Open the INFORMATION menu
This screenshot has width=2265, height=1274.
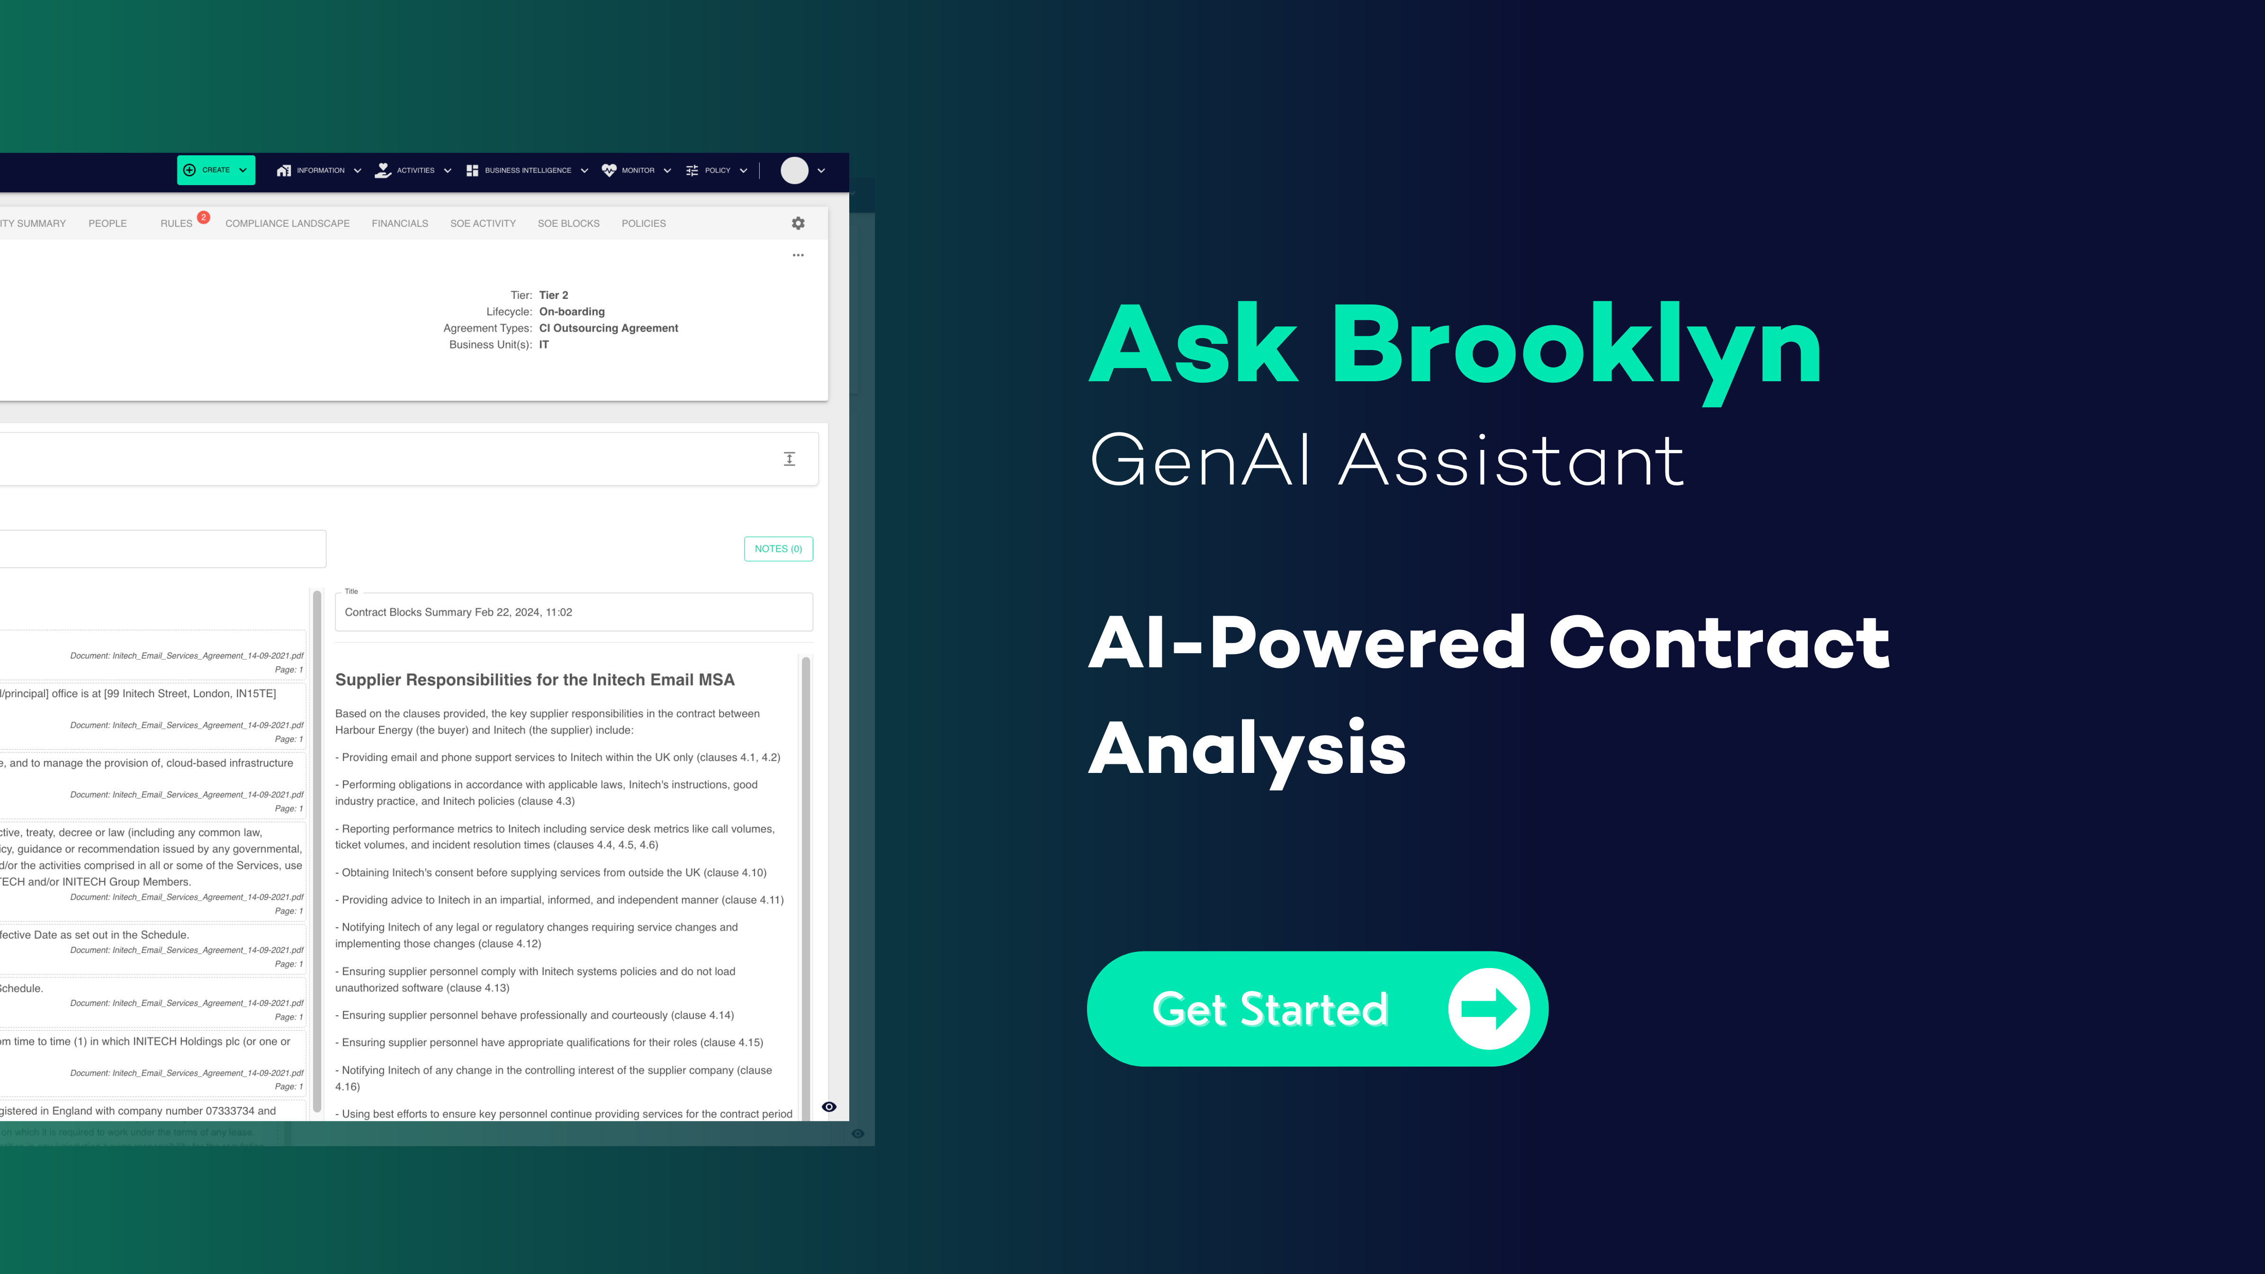click(x=317, y=170)
